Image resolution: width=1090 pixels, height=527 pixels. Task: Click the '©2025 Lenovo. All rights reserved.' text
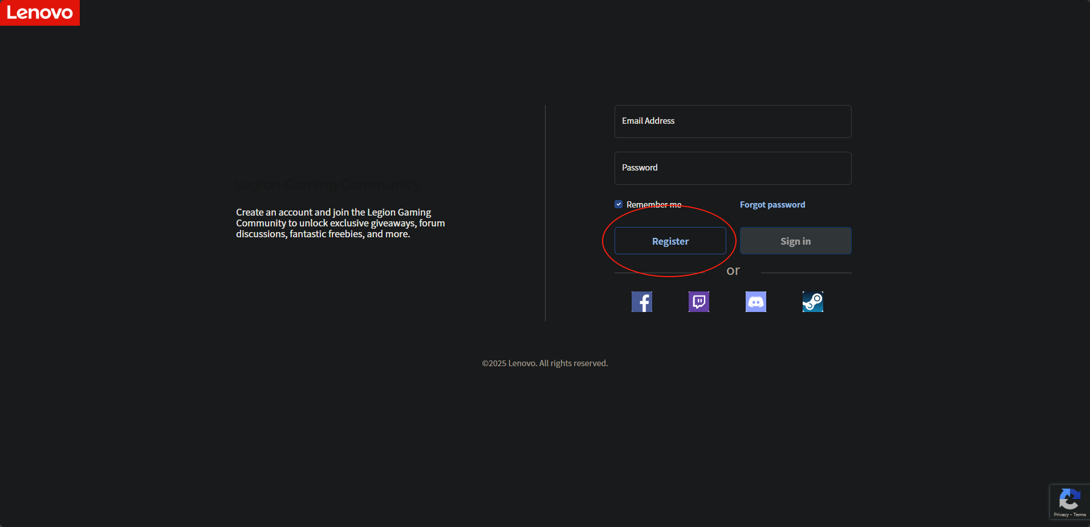[545, 363]
